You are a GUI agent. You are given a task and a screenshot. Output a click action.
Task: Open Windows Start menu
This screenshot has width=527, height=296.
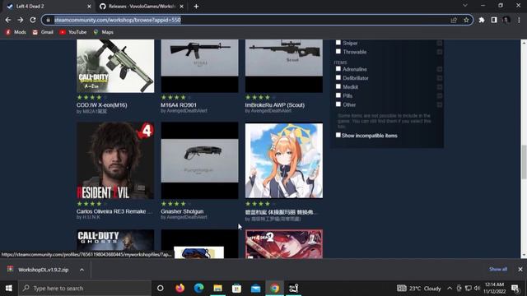[x=9, y=288]
